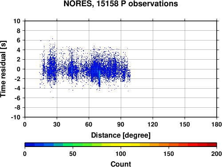Click y-axis tick label '2'
The width and height of the screenshot is (222, 167).
19,60
